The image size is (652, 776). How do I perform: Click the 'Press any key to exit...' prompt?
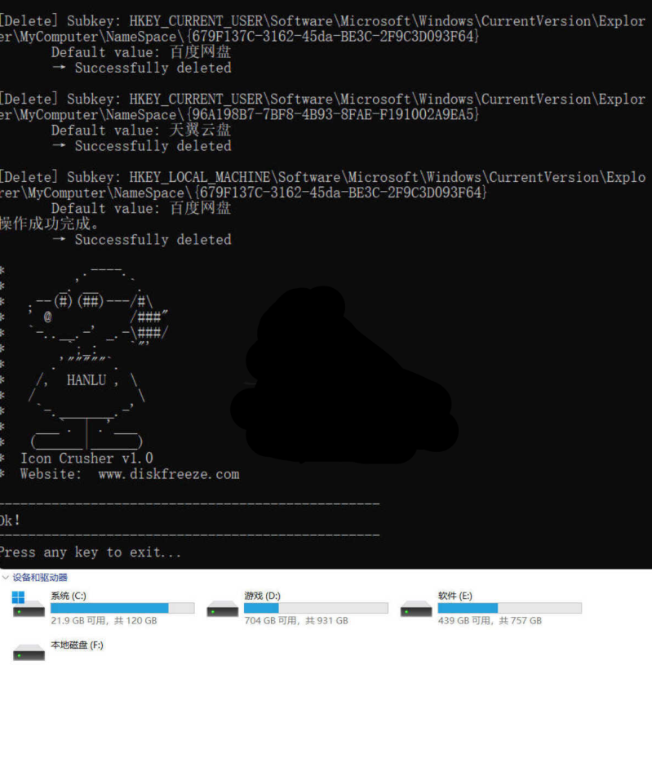[90, 552]
